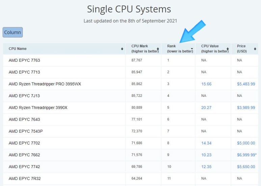Viewport: 261px width, 186px height.
Task: Select AMD EPYC 7713 row name
Action: click(x=24, y=72)
